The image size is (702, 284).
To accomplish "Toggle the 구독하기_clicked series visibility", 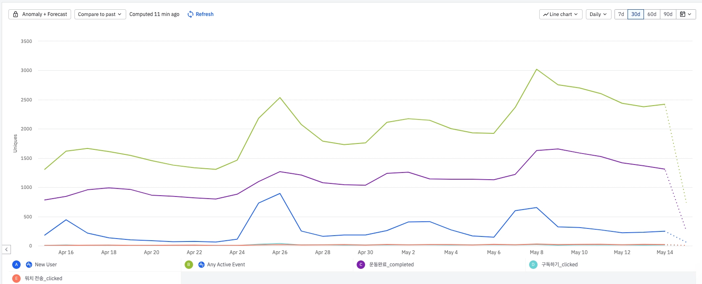I will 559,265.
